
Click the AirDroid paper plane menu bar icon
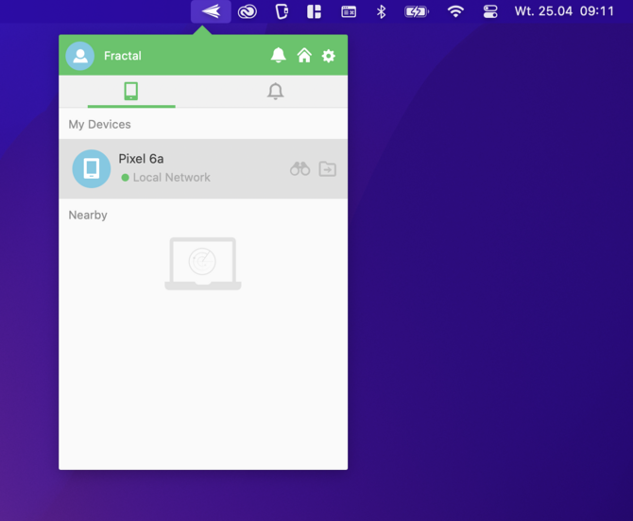pyautogui.click(x=211, y=11)
